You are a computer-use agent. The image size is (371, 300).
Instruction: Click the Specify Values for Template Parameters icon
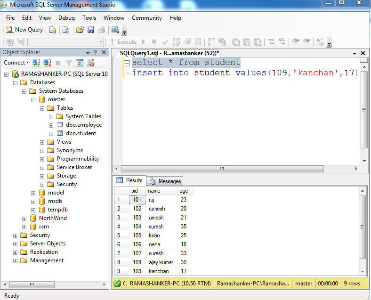(x=320, y=42)
